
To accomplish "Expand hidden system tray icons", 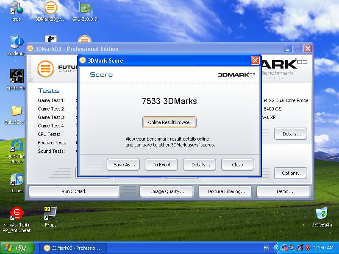I will [277, 248].
